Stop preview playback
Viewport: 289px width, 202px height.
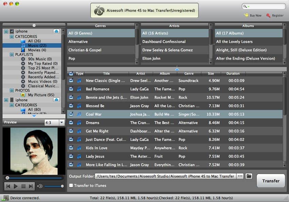[23, 186]
